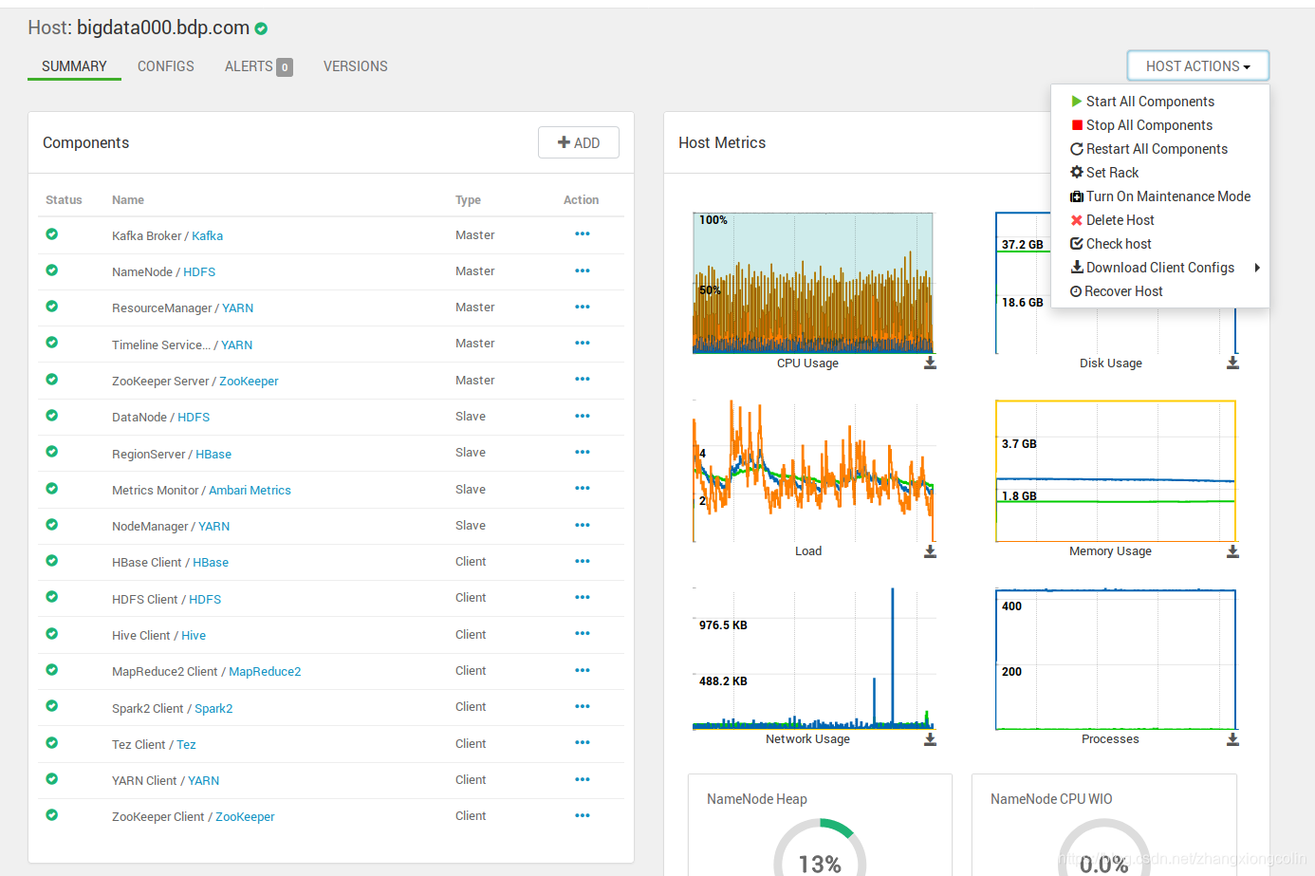This screenshot has width=1315, height=876.
Task: Open the NameNode action menu dots
Action: (x=583, y=270)
